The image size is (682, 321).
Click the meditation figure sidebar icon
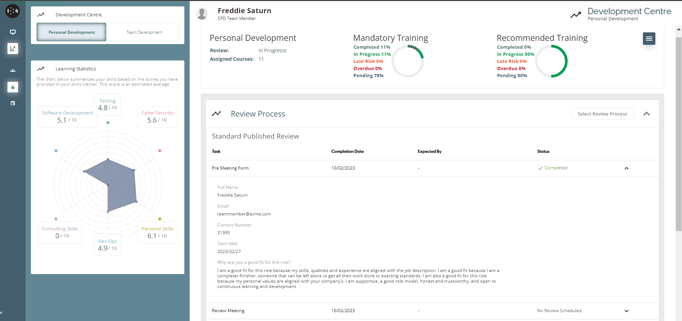(x=13, y=87)
